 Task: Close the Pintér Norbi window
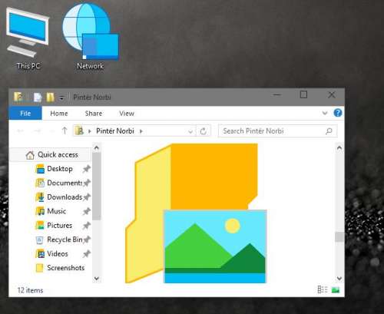click(x=332, y=95)
